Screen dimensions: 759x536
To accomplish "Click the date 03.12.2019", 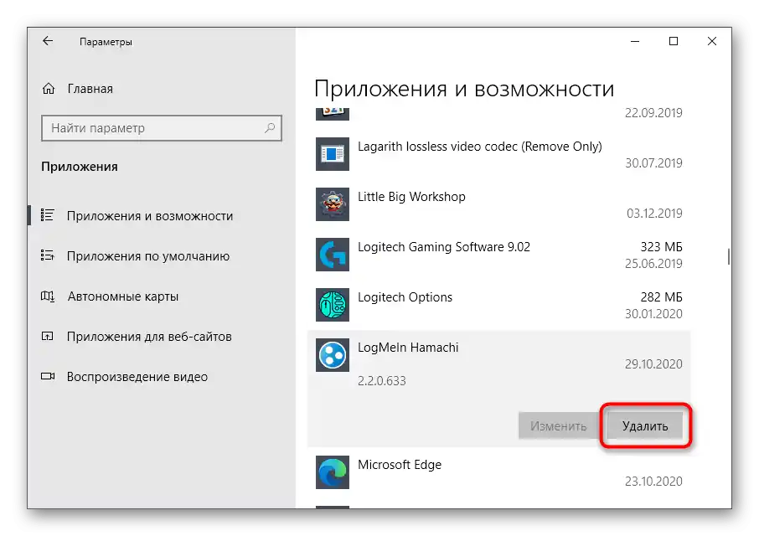I will click(654, 213).
